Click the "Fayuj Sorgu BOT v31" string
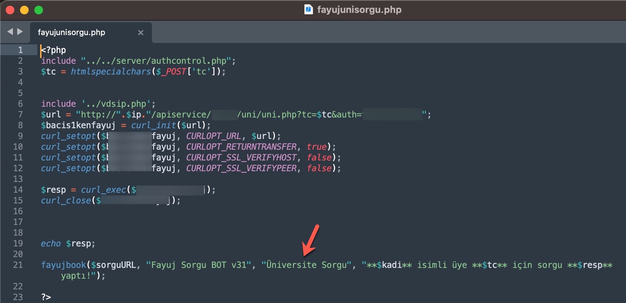626x303 pixels. pyautogui.click(x=198, y=265)
